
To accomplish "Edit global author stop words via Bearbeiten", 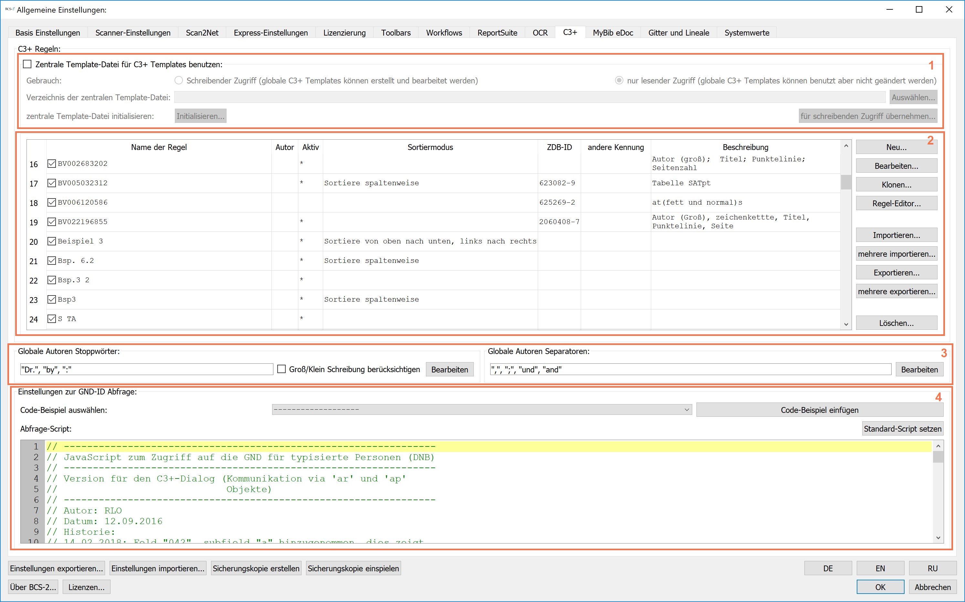I will click(450, 370).
